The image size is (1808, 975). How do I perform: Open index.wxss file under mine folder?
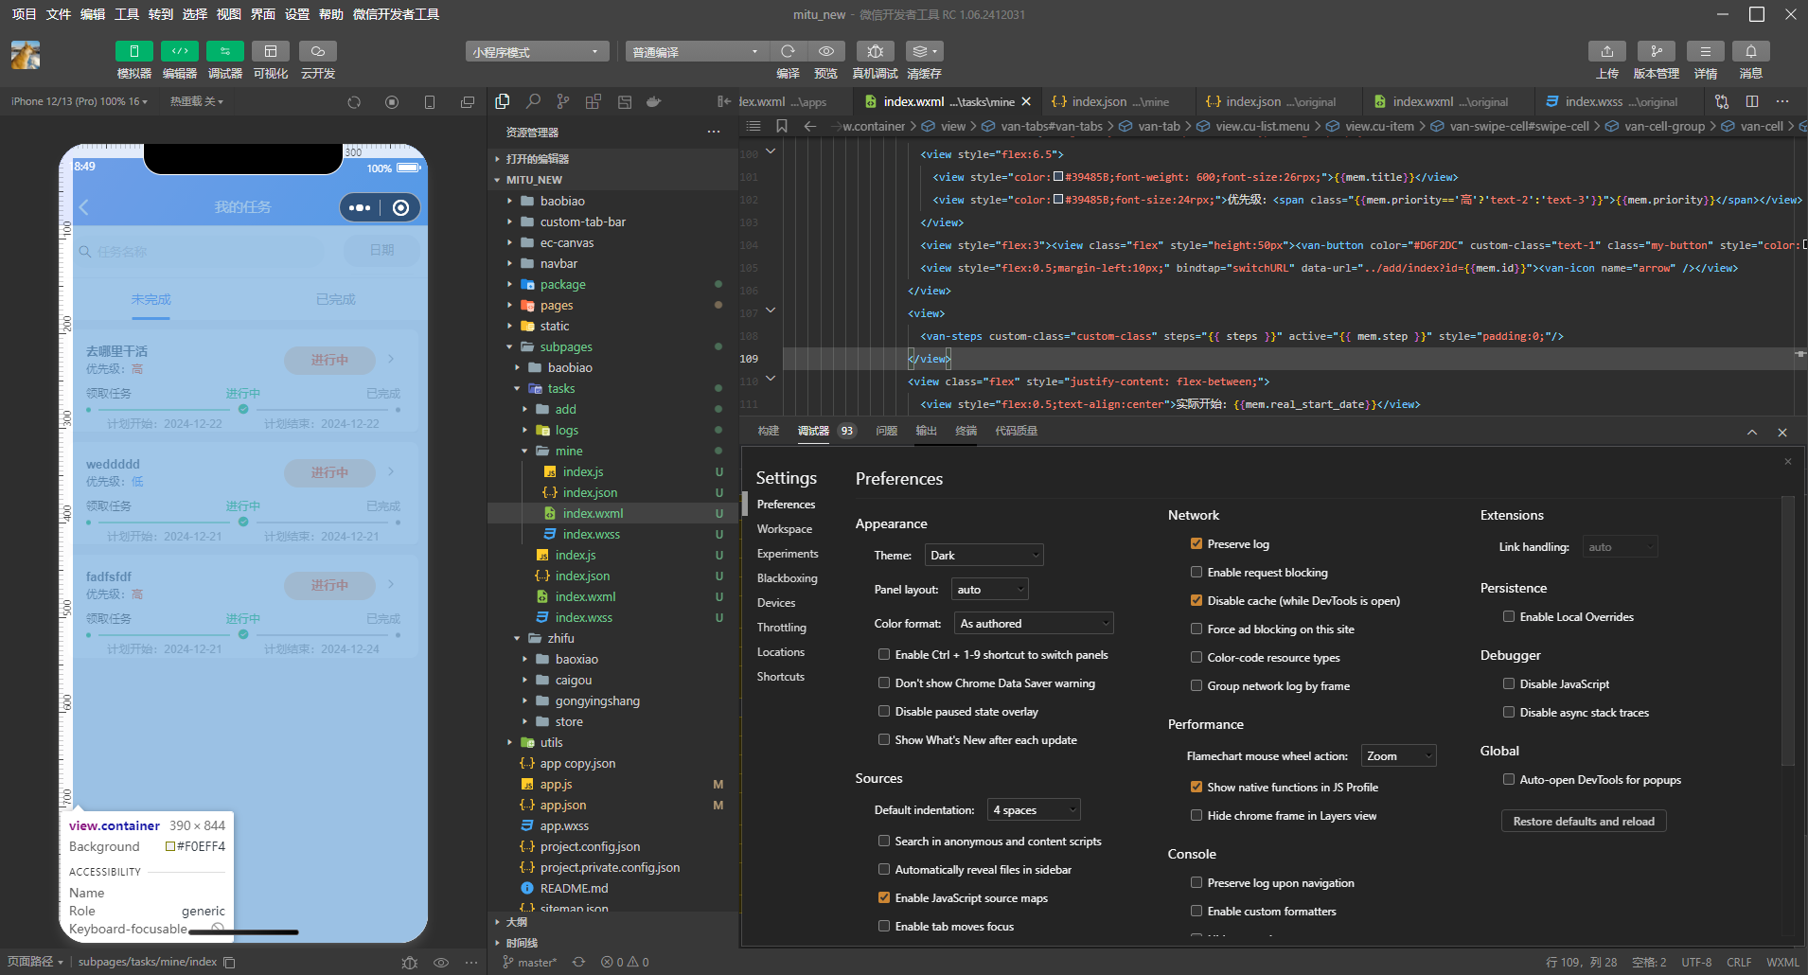pos(592,535)
